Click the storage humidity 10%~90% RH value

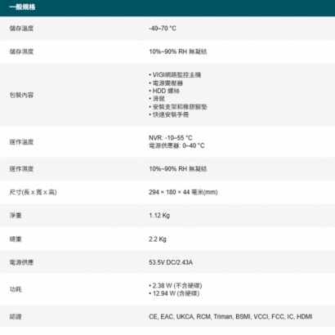click(178, 51)
